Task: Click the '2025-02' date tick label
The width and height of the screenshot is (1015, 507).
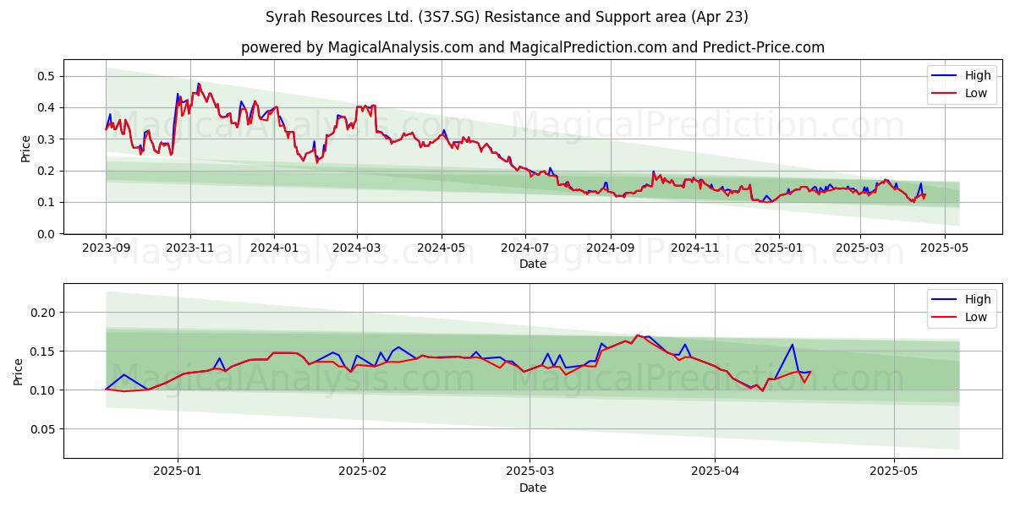Action: pyautogui.click(x=363, y=473)
